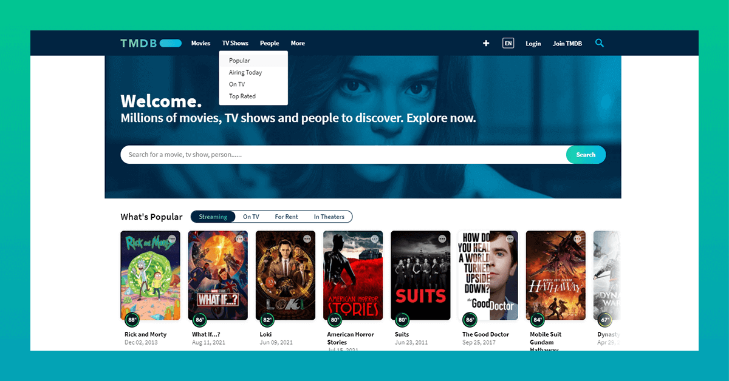
Task: Open the People menu
Action: (270, 43)
